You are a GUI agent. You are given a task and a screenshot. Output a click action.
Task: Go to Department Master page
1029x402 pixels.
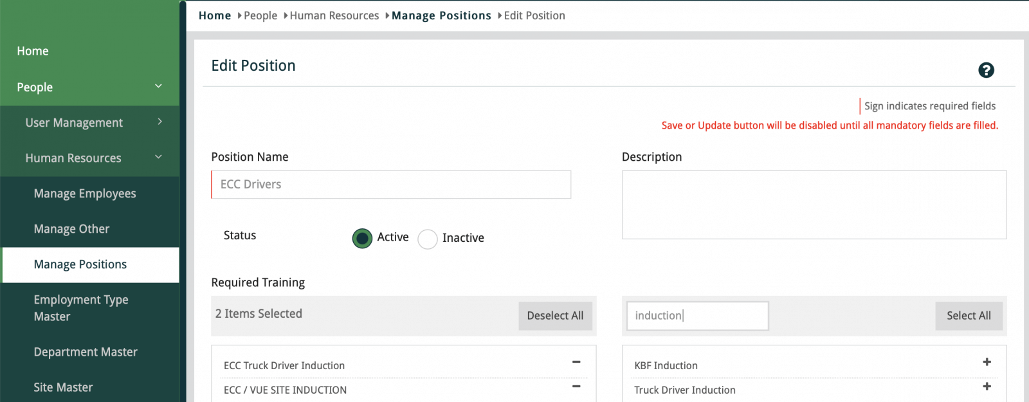[86, 352]
